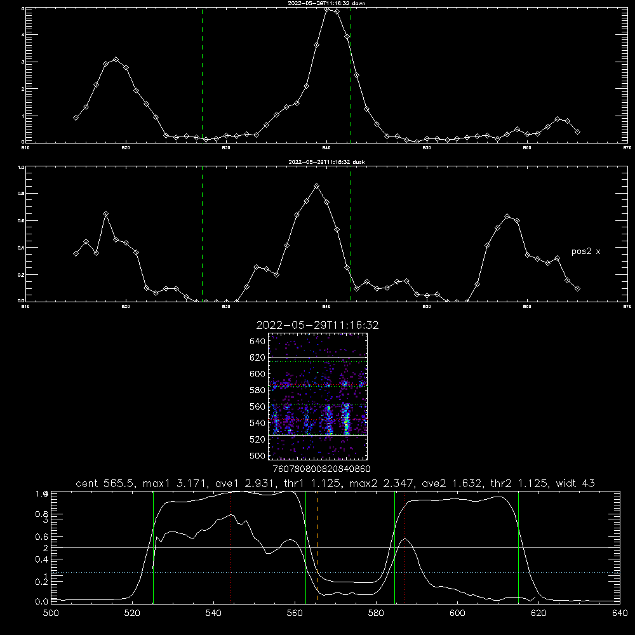Click bottom plot x-axis label 520

point(132,613)
